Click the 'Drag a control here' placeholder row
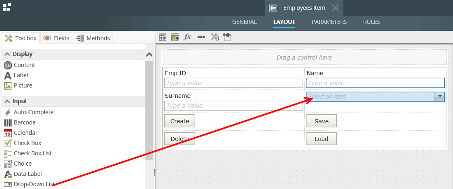 pyautogui.click(x=304, y=57)
